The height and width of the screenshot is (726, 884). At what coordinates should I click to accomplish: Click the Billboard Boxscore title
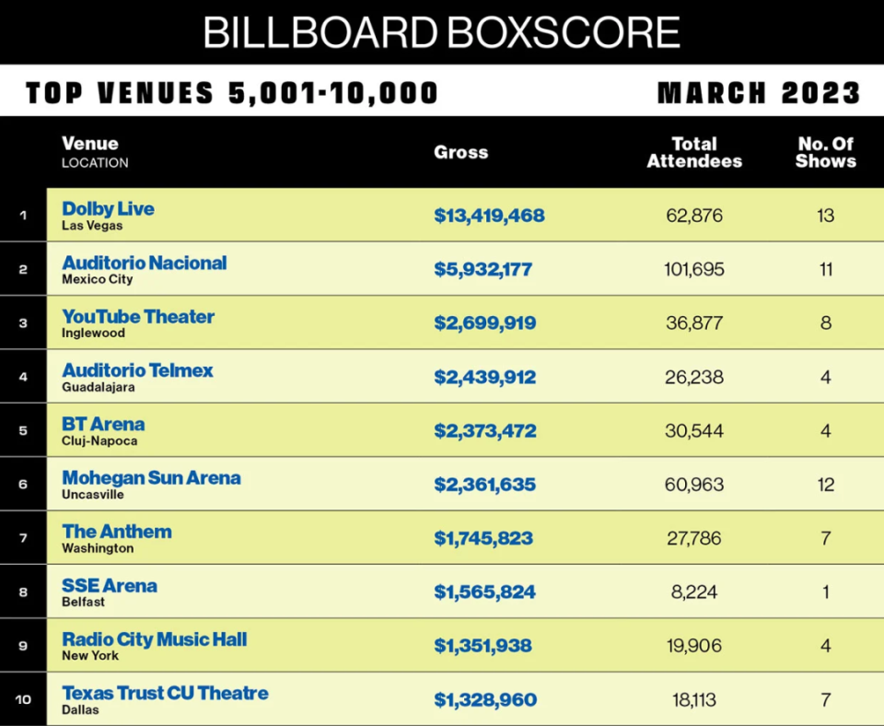point(441,32)
